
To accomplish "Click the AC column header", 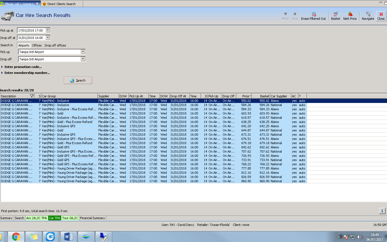I will pyautogui.click(x=295, y=96).
